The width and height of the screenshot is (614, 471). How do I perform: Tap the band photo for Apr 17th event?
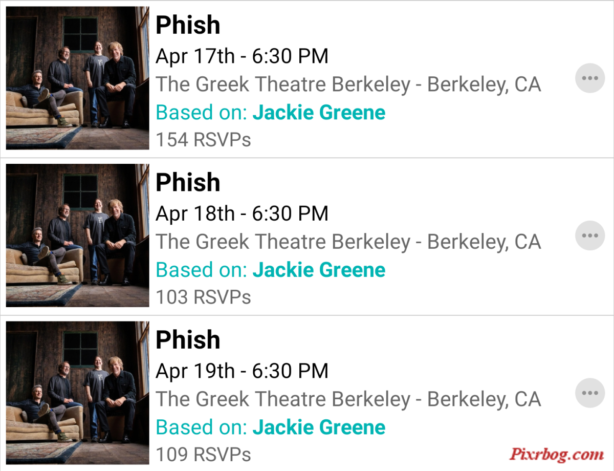pos(78,78)
